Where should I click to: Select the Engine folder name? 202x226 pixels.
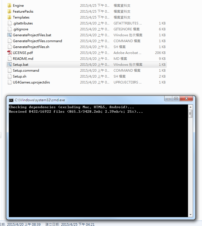[18, 5]
